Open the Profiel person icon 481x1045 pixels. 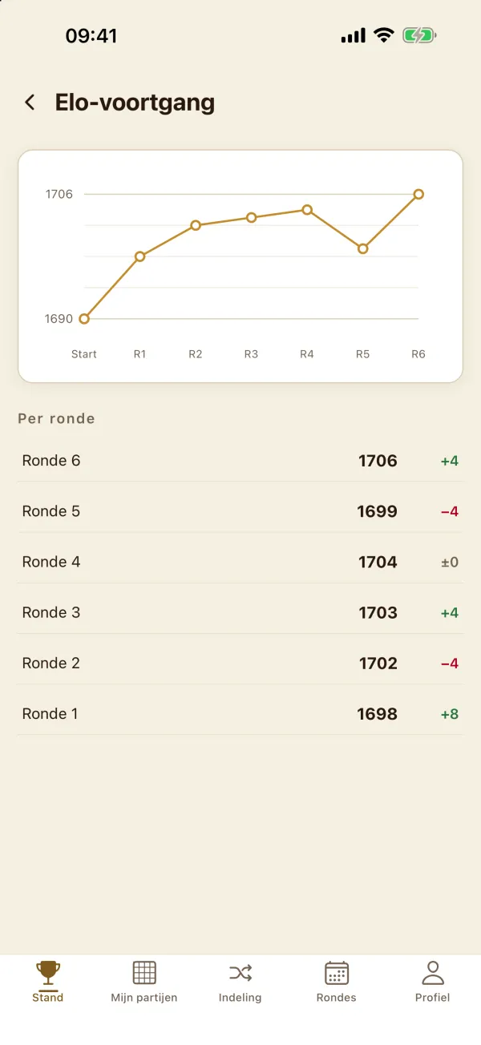tap(433, 973)
